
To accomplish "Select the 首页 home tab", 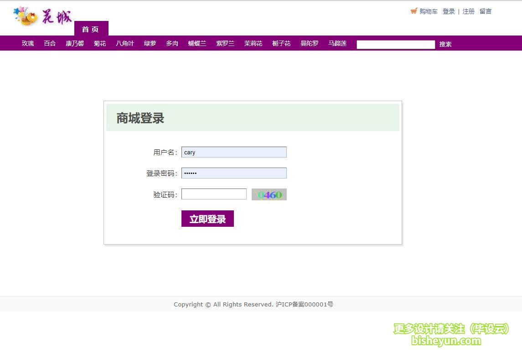I will [x=91, y=29].
